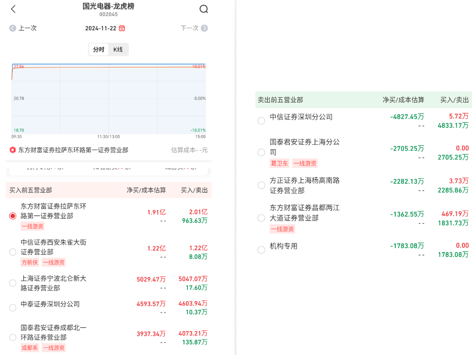Select radio for 上海证券宁波北仑新大路证券营业部
Image resolution: width=472 pixels, height=355 pixels.
[x=13, y=283]
